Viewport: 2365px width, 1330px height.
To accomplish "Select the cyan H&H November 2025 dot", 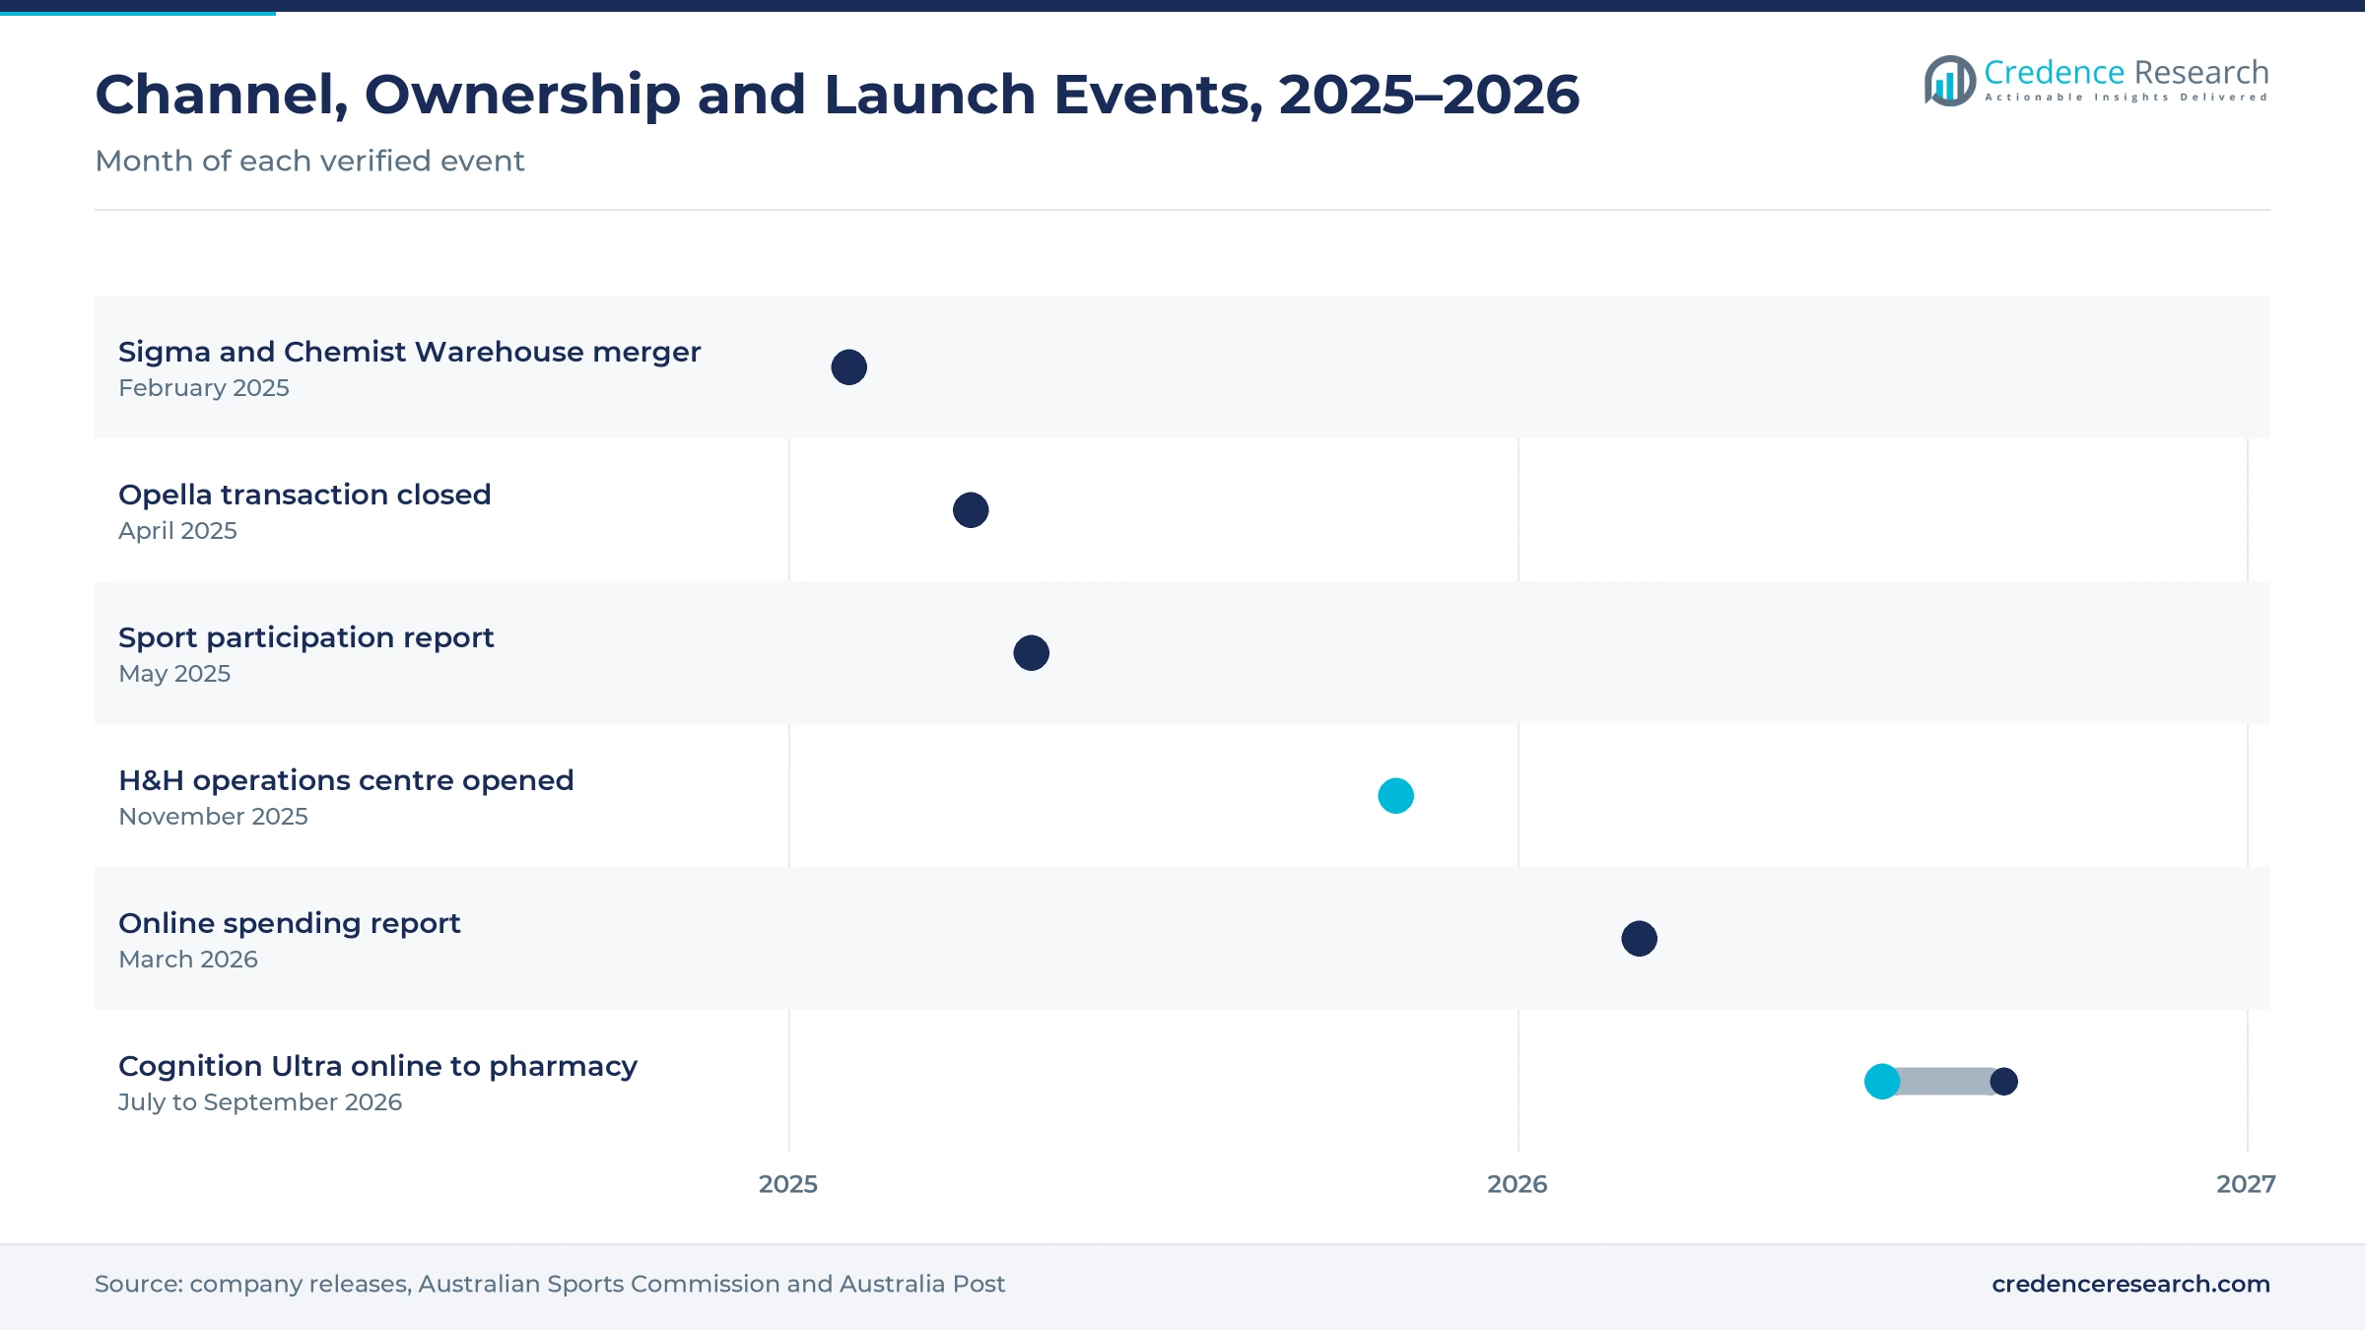I will [1395, 796].
